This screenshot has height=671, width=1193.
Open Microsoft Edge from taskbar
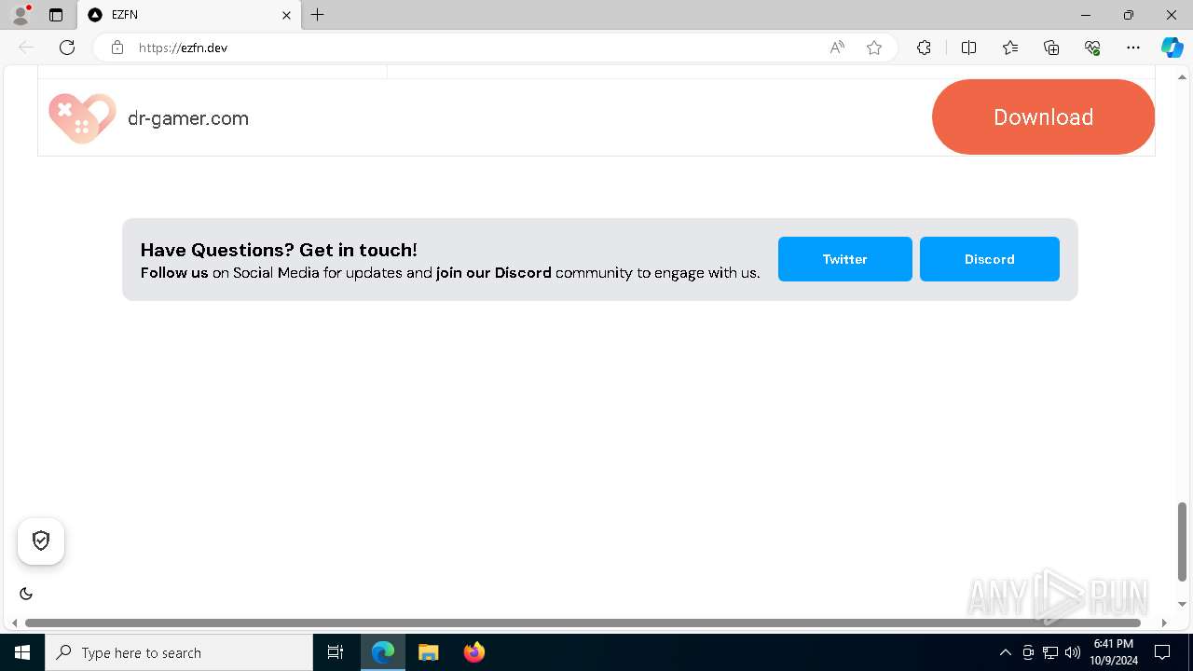[383, 652]
